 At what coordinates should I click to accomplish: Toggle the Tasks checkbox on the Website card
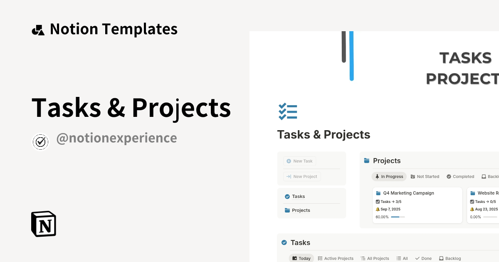472,201
